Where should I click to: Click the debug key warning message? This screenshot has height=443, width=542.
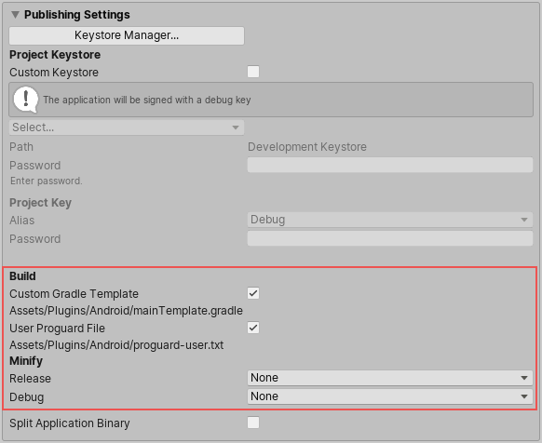[x=147, y=100]
